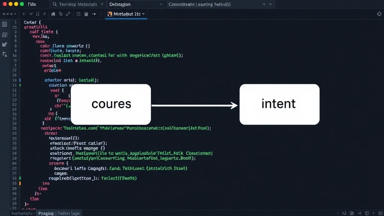Click the 'efectioot' code line
Screen dimensions: 384x216
79,143
